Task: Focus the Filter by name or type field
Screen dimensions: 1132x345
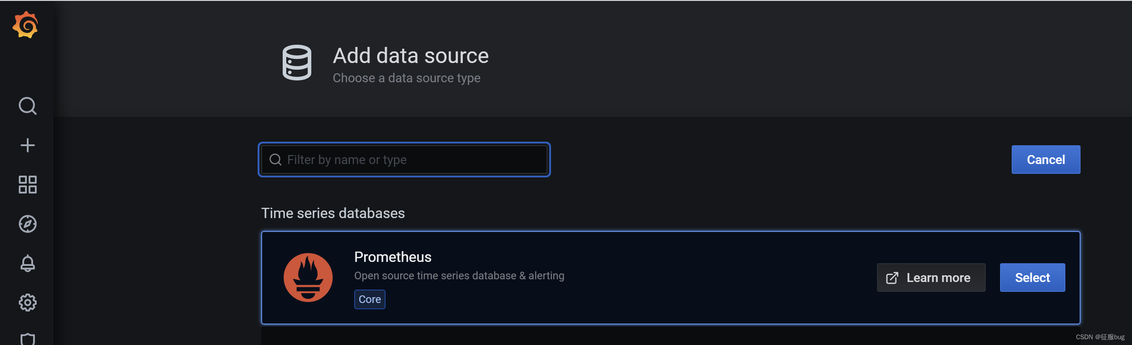Action: 404,160
